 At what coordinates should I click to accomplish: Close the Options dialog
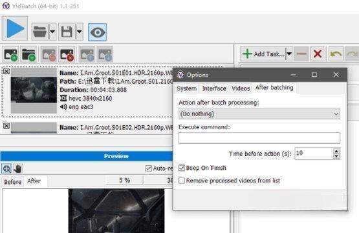tap(336, 75)
